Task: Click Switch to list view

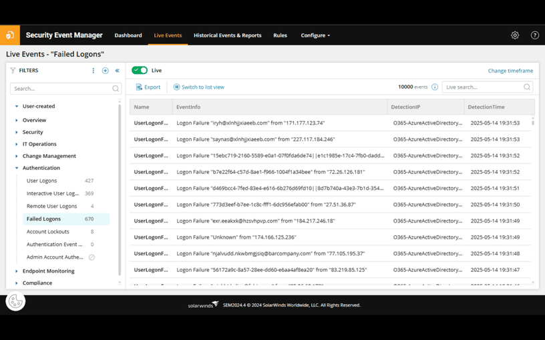Action: 199,87
